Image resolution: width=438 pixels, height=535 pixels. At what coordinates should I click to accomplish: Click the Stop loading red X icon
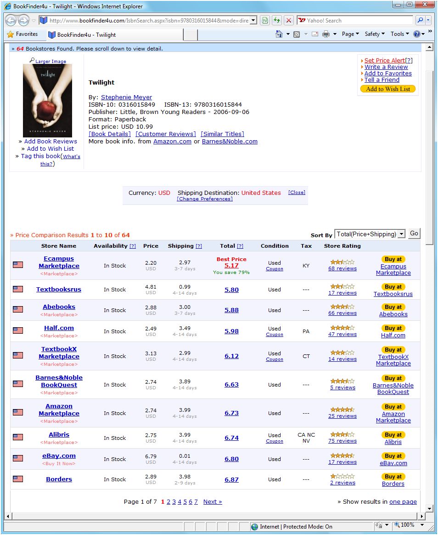tap(288, 21)
